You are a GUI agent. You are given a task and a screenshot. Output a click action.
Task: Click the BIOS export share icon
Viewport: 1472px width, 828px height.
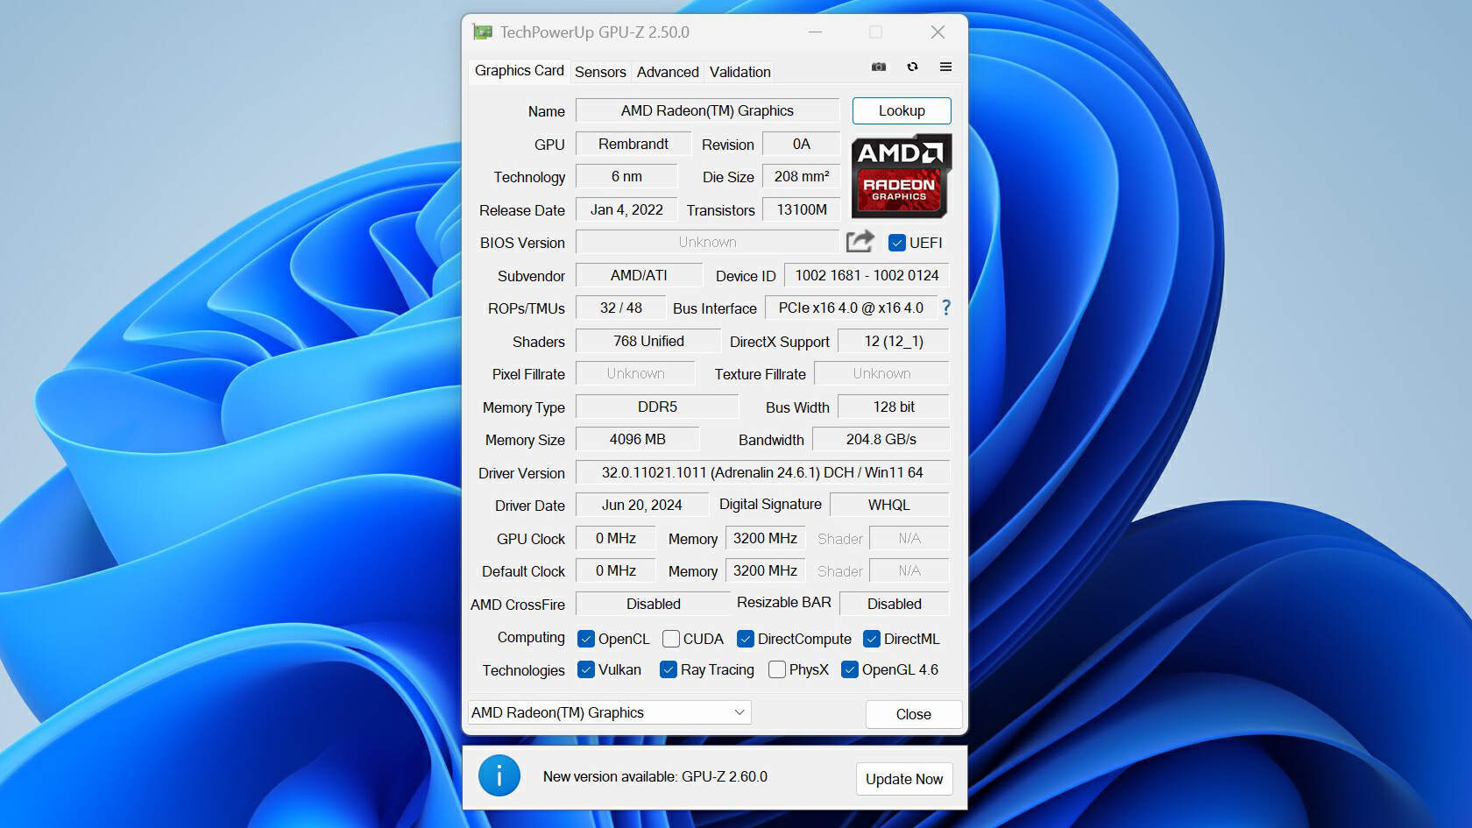(860, 241)
